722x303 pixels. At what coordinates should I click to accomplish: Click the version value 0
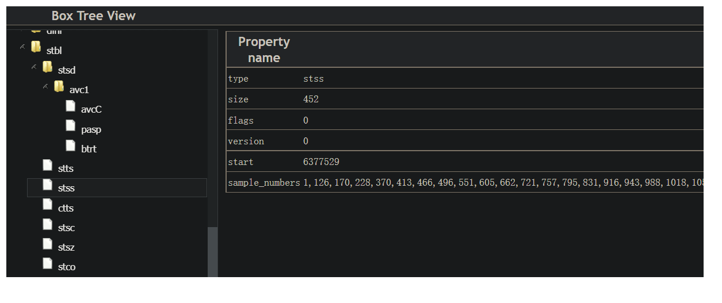305,141
